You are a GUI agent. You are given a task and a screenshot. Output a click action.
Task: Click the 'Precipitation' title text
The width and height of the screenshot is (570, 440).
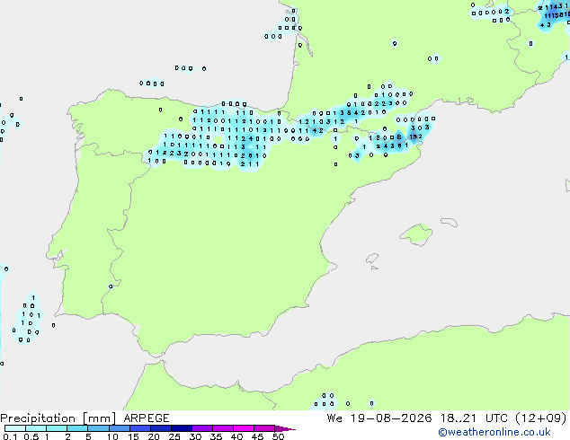(x=38, y=418)
